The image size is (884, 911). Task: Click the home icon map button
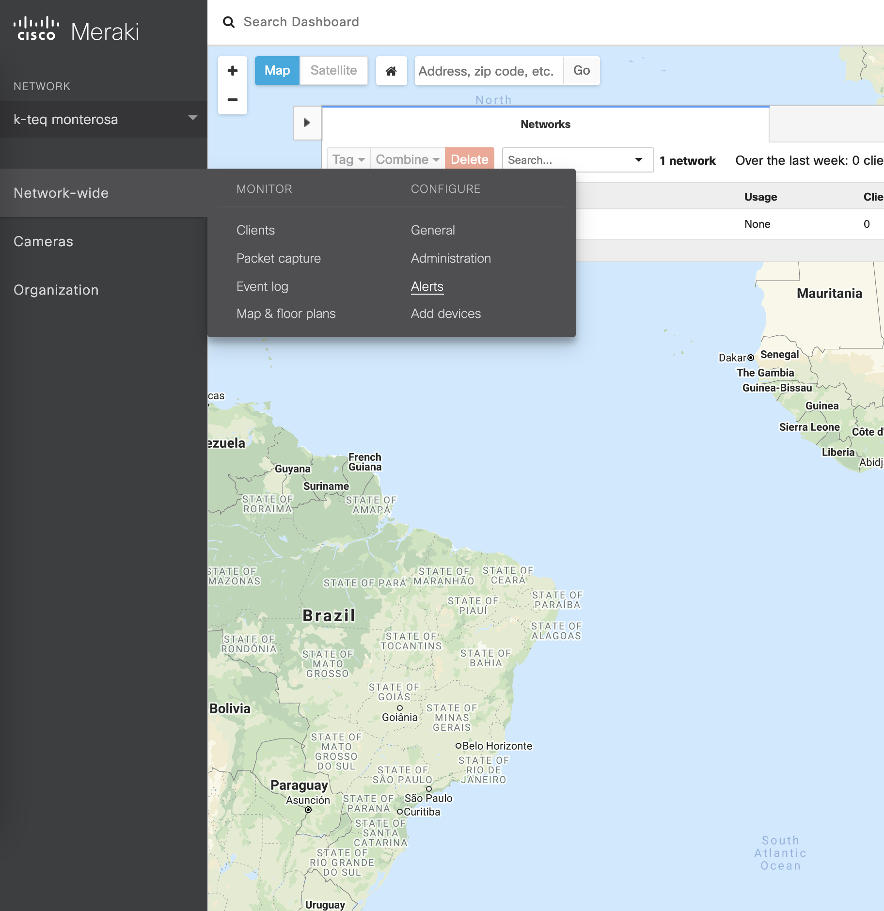pyautogui.click(x=391, y=71)
